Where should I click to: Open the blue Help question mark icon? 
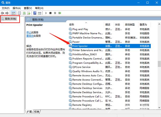[x=35, y=13]
